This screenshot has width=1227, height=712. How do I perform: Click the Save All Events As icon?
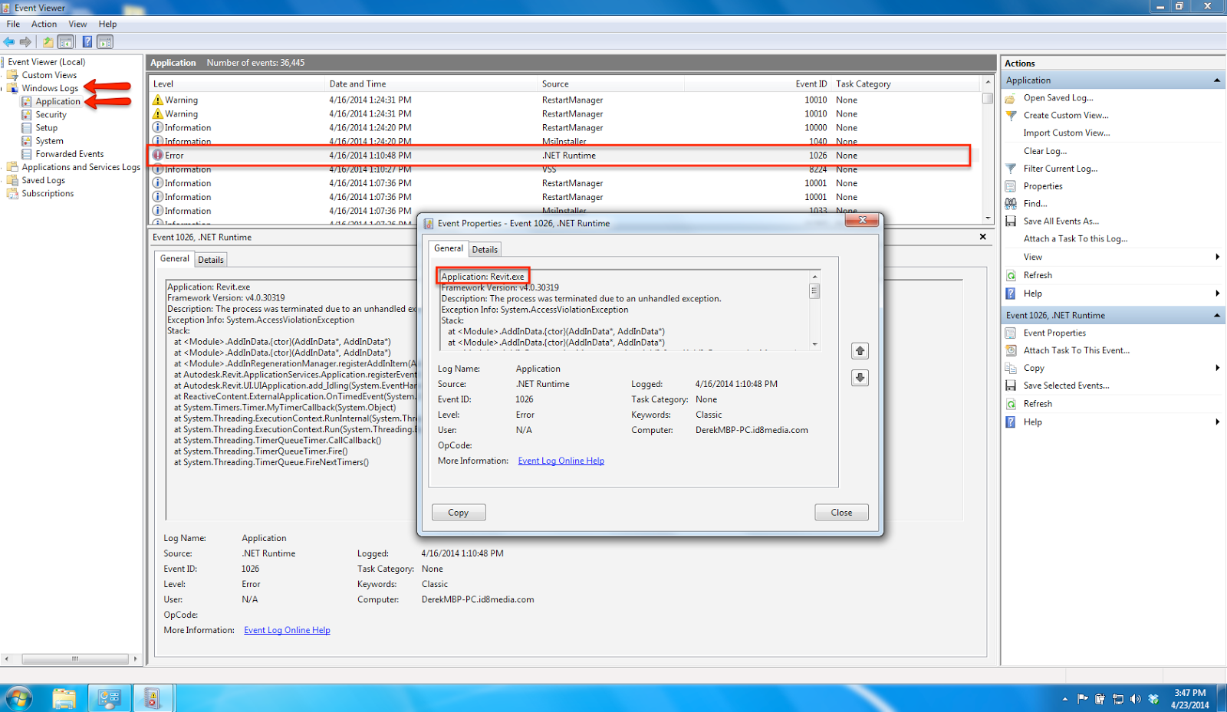coord(1011,221)
